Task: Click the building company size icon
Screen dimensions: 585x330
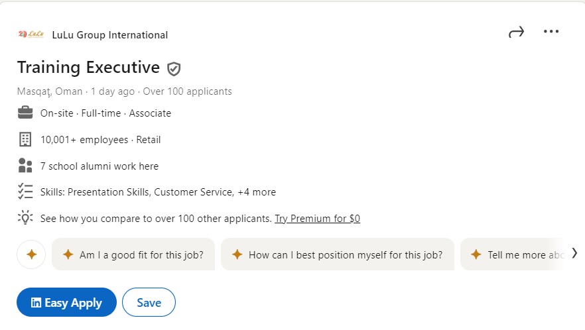Action: (x=25, y=139)
